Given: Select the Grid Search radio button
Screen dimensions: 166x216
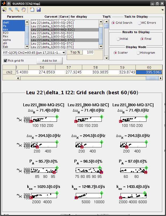Looking at the screenshot, I should coord(113,23).
